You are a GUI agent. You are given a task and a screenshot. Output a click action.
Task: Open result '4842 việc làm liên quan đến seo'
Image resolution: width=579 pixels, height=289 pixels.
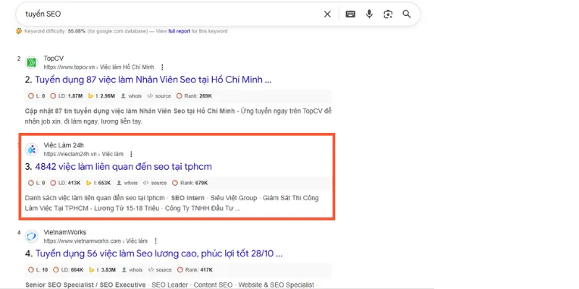pos(128,167)
